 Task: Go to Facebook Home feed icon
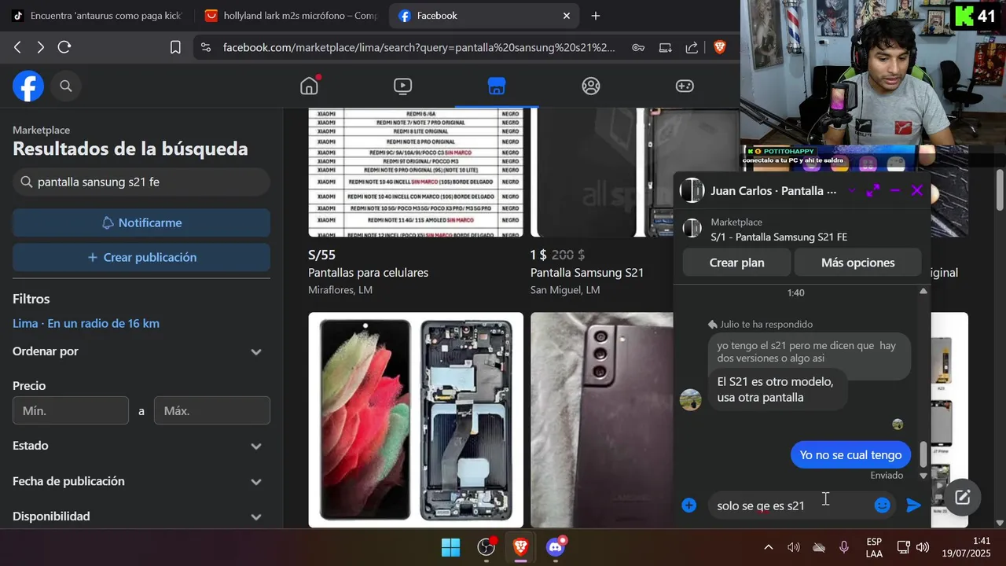click(310, 86)
